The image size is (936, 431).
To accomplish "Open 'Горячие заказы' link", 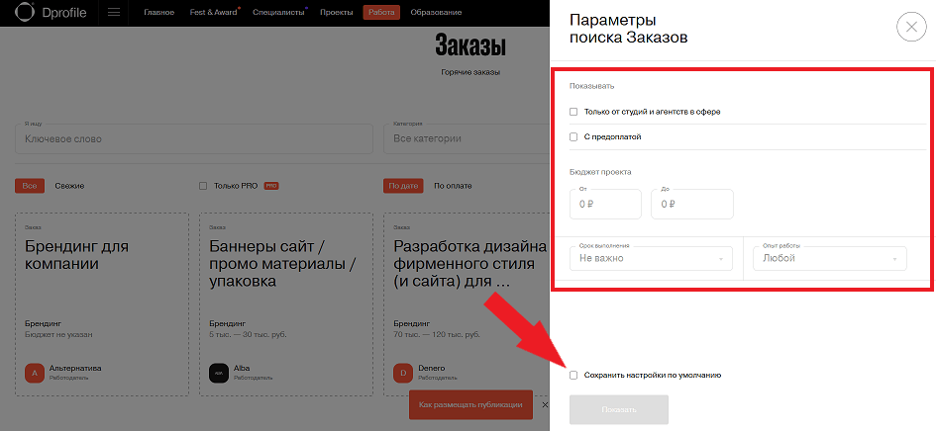I will 470,72.
